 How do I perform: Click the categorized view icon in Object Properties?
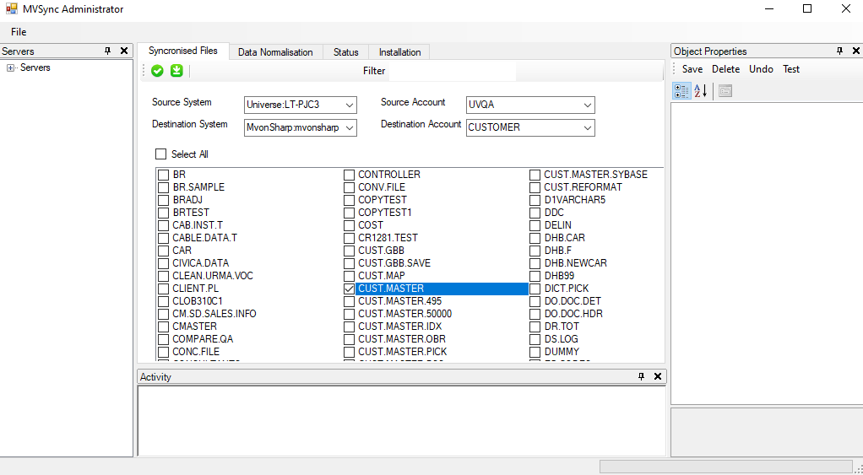click(682, 91)
